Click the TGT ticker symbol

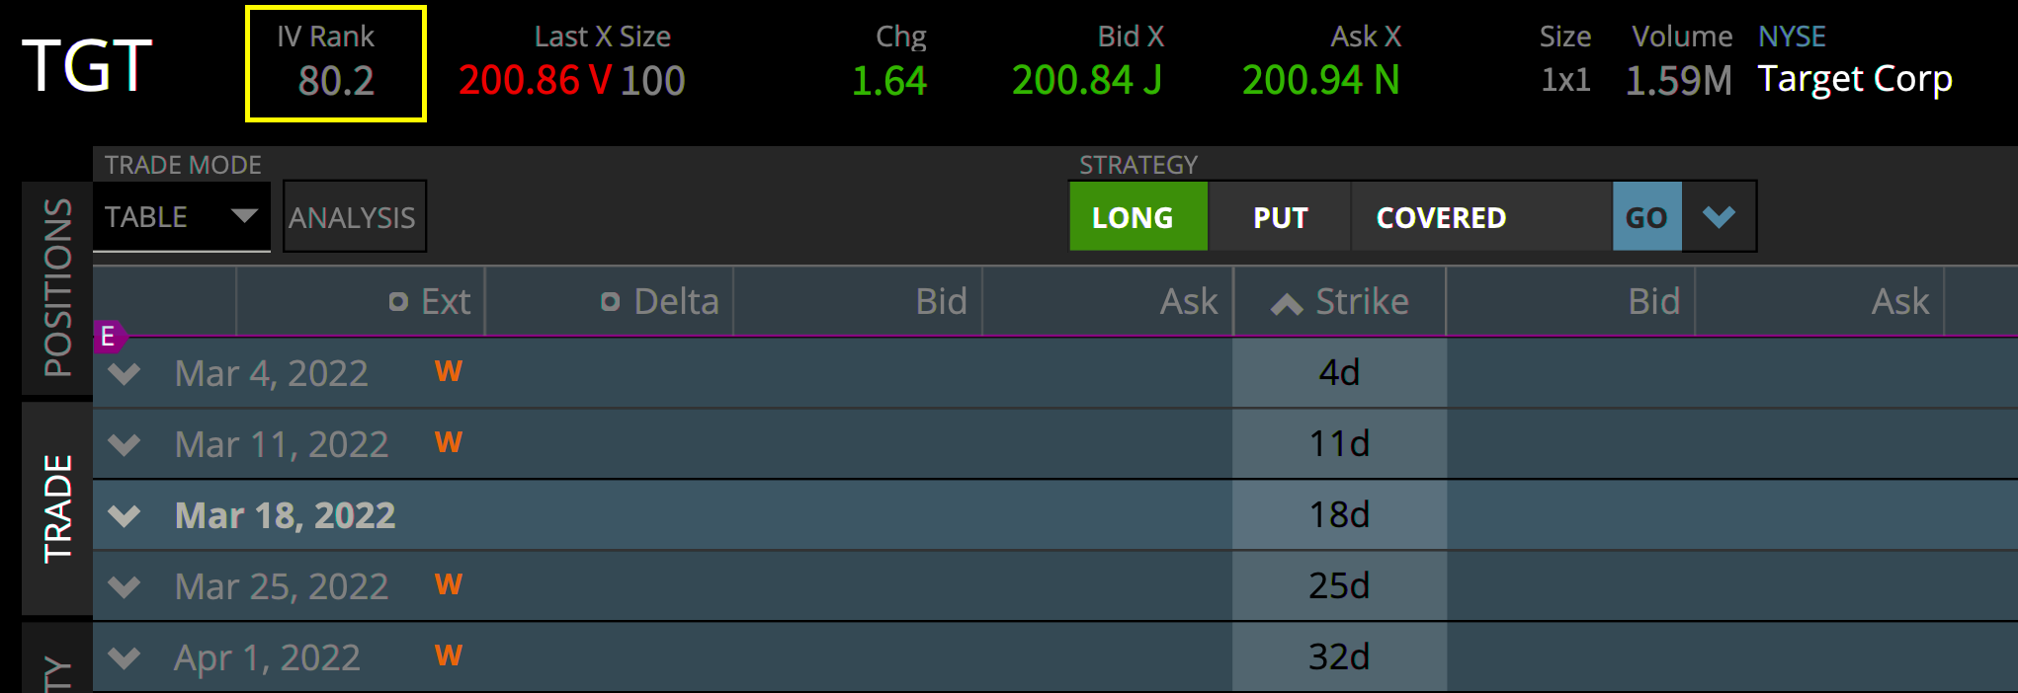point(87,66)
